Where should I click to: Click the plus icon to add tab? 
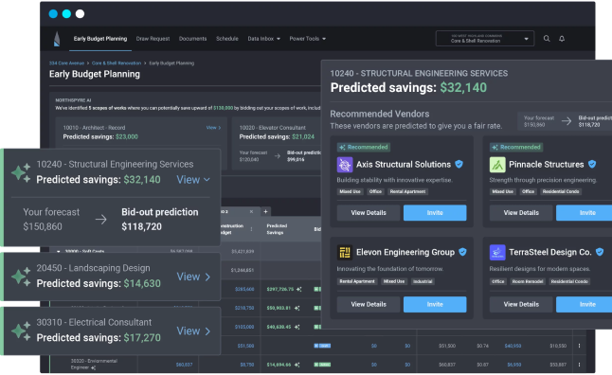pyautogui.click(x=265, y=211)
